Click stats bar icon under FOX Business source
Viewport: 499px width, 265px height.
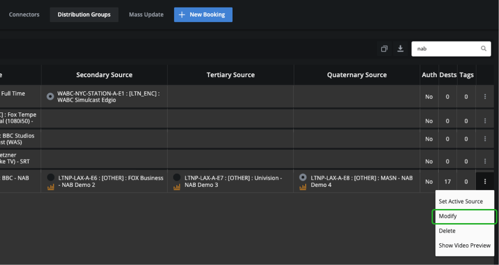click(x=50, y=187)
